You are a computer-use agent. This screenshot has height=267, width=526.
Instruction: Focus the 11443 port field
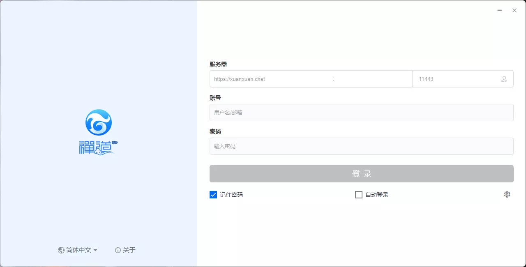463,79
